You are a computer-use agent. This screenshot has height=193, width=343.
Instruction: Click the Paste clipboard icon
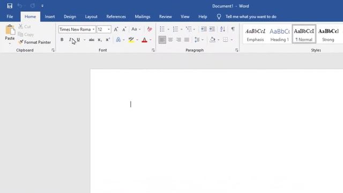10,30
